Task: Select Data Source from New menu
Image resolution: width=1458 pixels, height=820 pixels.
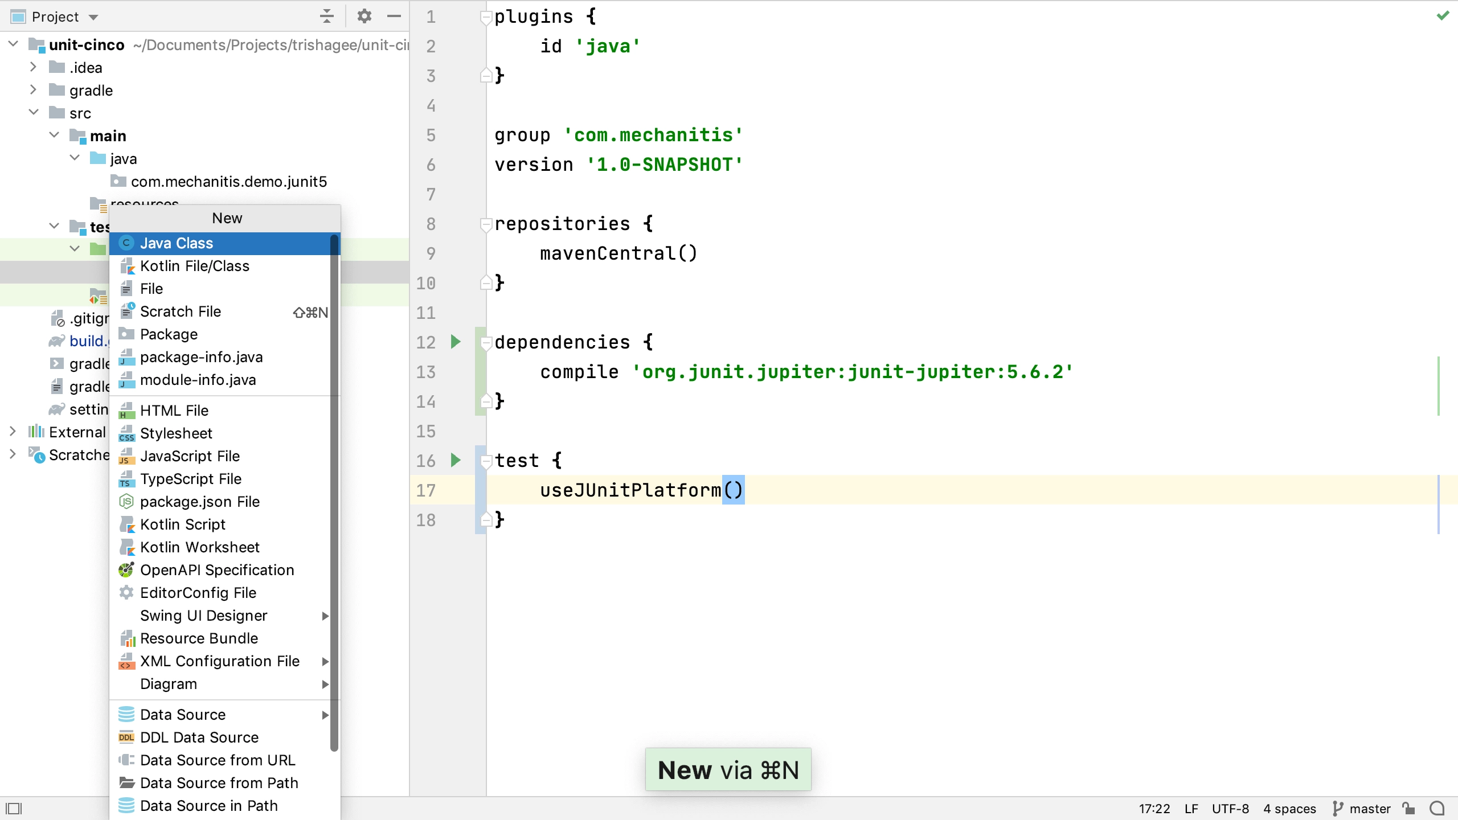Action: click(182, 714)
